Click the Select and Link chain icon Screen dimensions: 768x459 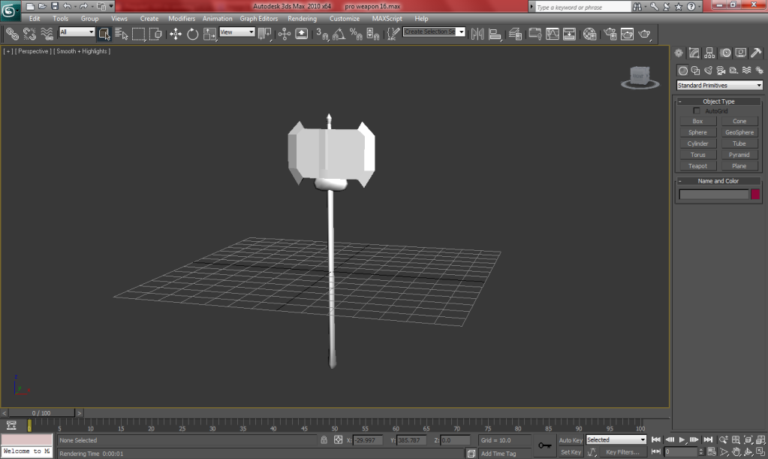coord(12,34)
